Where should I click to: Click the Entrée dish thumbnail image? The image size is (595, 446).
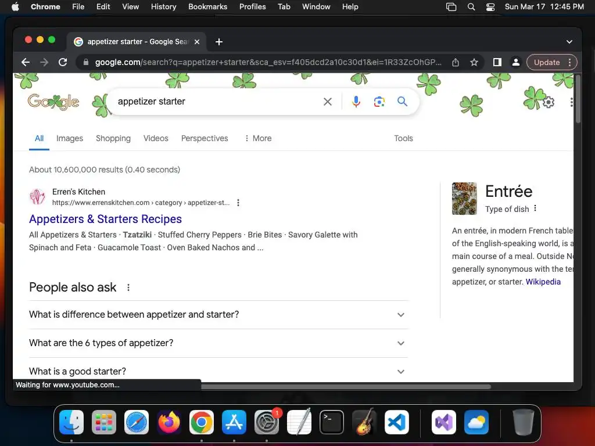[x=464, y=199]
